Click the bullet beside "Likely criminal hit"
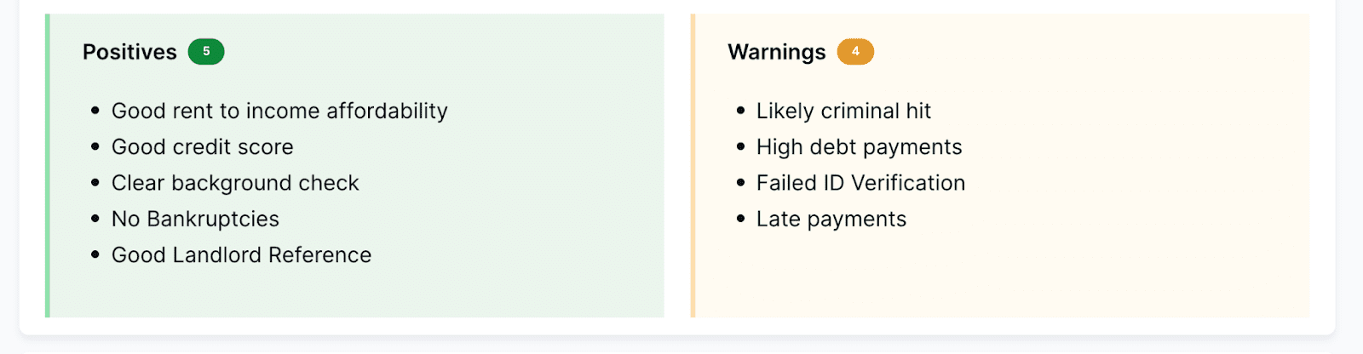 pos(740,111)
